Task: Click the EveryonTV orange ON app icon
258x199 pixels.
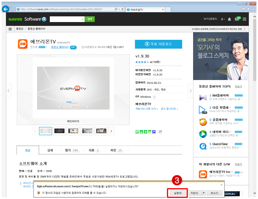Action: point(23,44)
